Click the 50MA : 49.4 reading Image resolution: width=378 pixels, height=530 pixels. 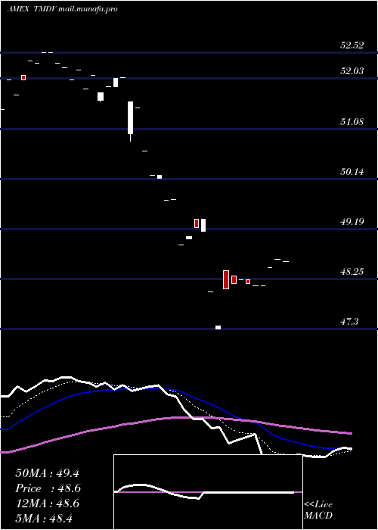pyautogui.click(x=47, y=473)
